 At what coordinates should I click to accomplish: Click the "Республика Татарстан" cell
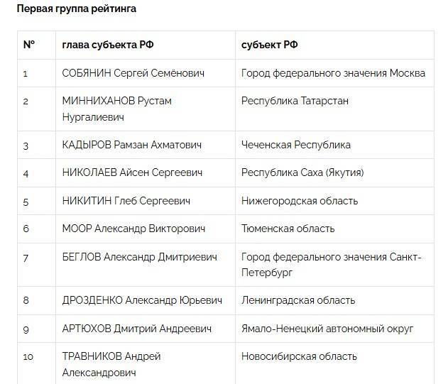295,102
